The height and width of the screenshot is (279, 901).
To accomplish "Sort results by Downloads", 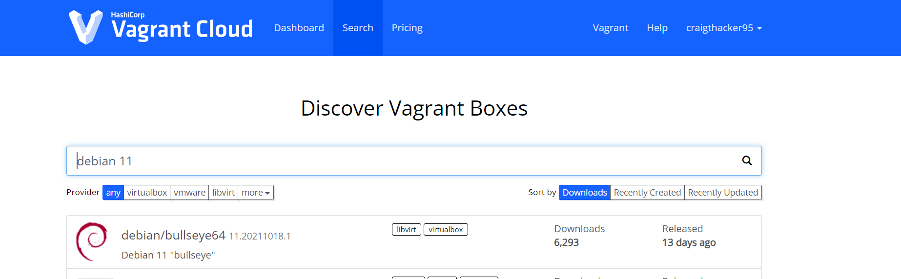I will tap(585, 193).
